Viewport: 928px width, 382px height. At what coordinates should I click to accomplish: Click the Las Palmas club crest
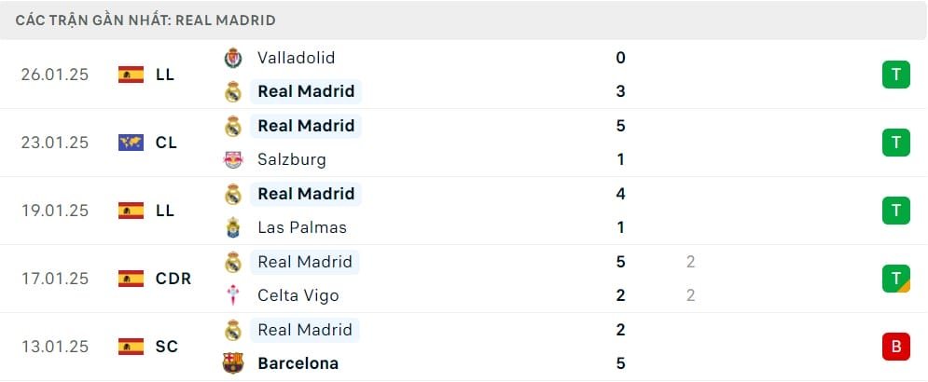coord(233,227)
